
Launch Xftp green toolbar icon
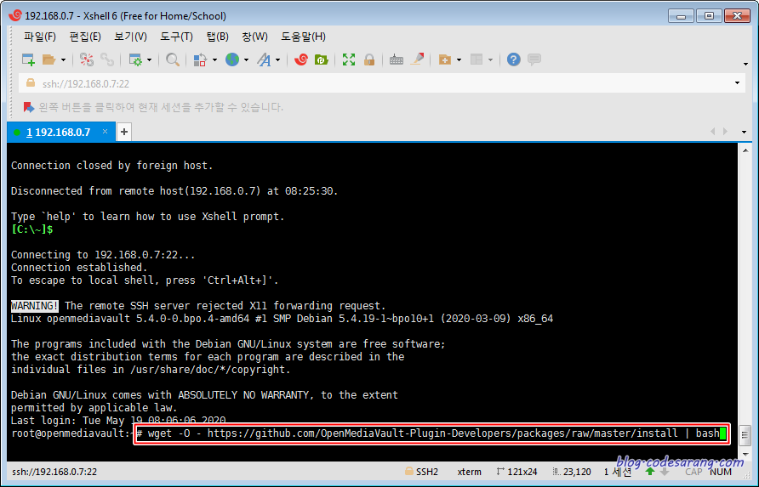[322, 59]
